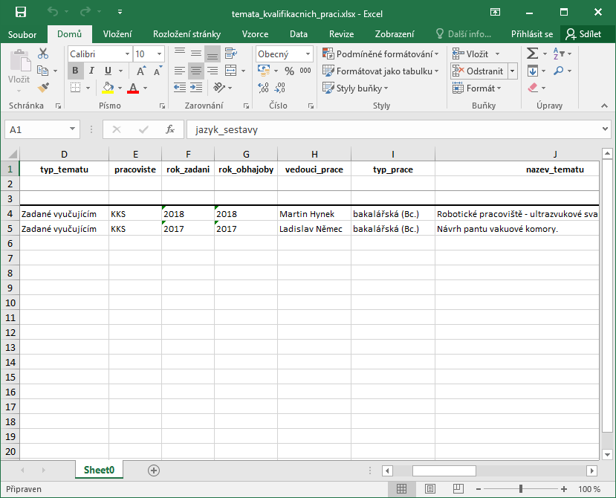Image resolution: width=616 pixels, height=498 pixels.
Task: Align cell content to the top
Action: coord(180,54)
